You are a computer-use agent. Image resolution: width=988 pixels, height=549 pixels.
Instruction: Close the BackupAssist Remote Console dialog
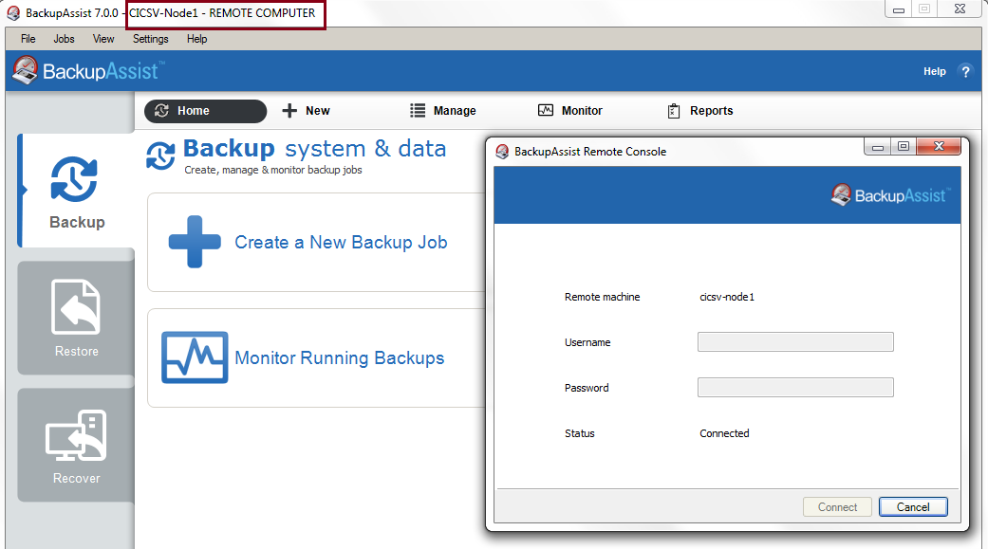[x=939, y=147]
